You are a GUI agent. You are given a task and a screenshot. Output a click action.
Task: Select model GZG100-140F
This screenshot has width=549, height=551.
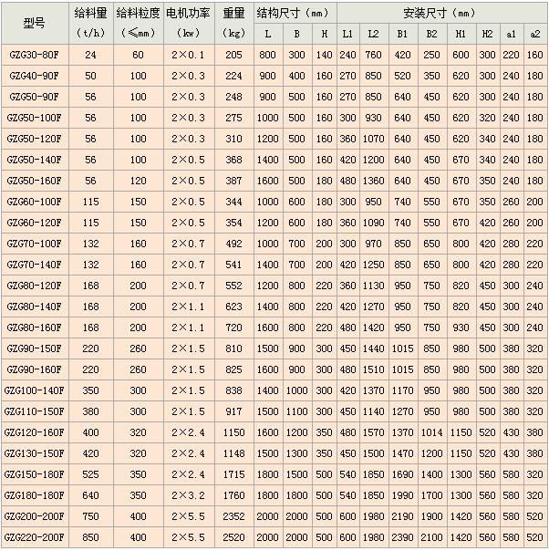(35, 390)
